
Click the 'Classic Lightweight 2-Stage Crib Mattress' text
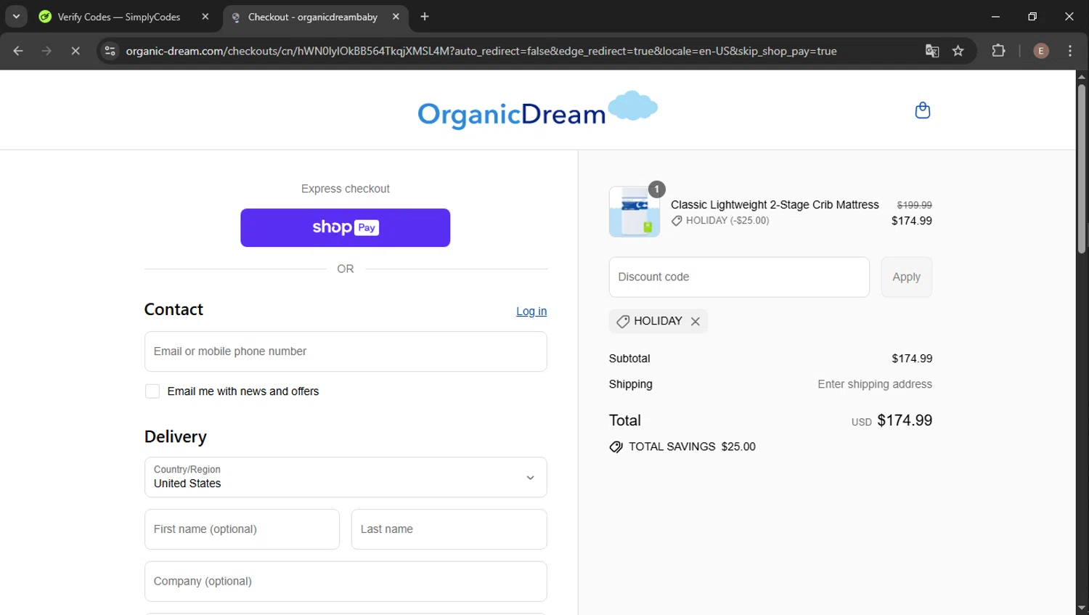[x=775, y=205]
